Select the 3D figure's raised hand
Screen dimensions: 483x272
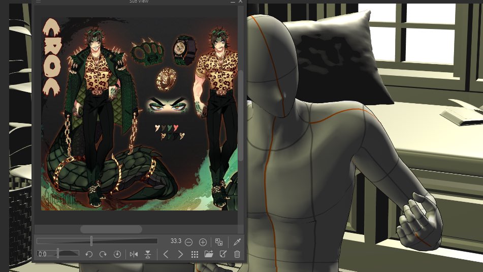[x=420, y=222]
